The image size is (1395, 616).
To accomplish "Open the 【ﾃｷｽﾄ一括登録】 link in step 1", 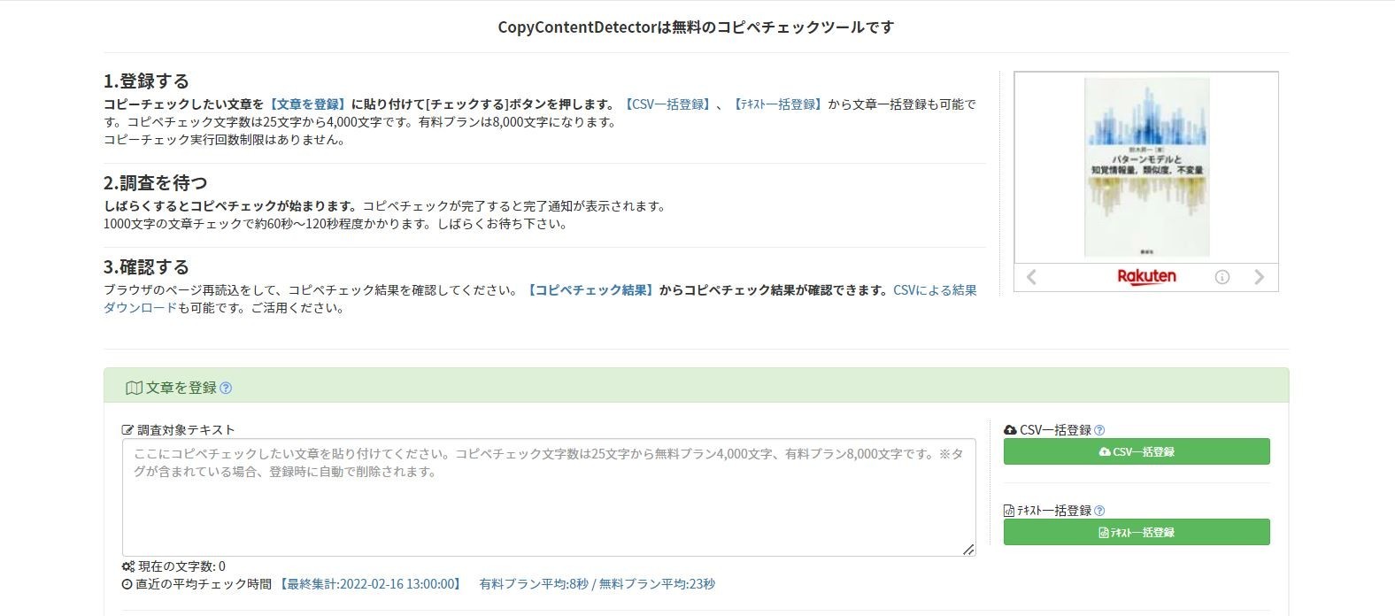I will [x=777, y=104].
